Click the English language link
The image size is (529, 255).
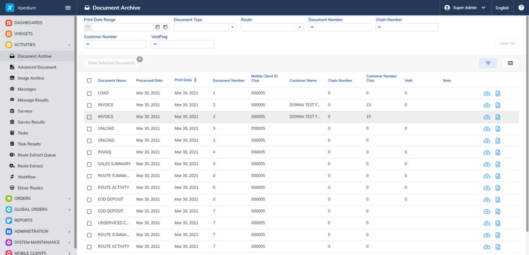click(502, 8)
